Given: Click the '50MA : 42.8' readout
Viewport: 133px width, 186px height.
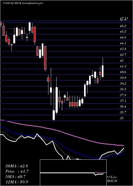Looking at the screenshot, I should [x=16, y=166].
